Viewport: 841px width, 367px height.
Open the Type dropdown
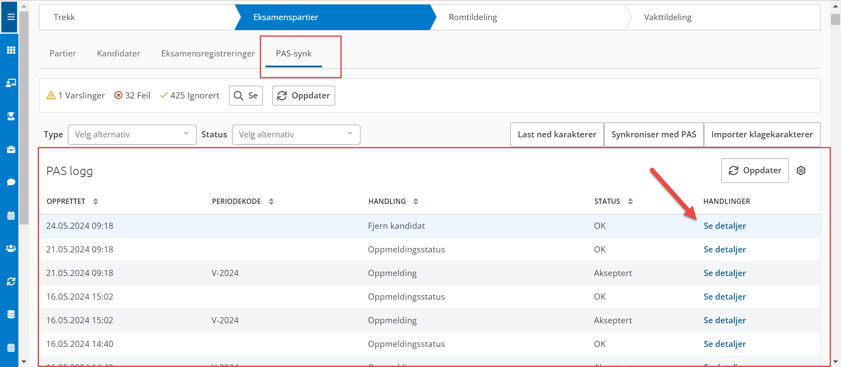[132, 134]
